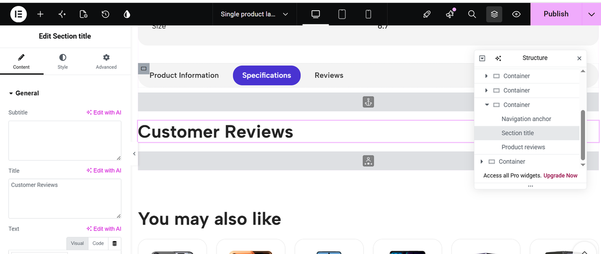Open dynamic tags database icon
This screenshot has height=254, width=601.
(x=115, y=244)
